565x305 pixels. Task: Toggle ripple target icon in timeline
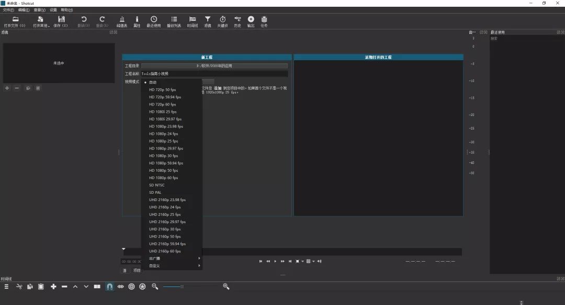pos(131,287)
